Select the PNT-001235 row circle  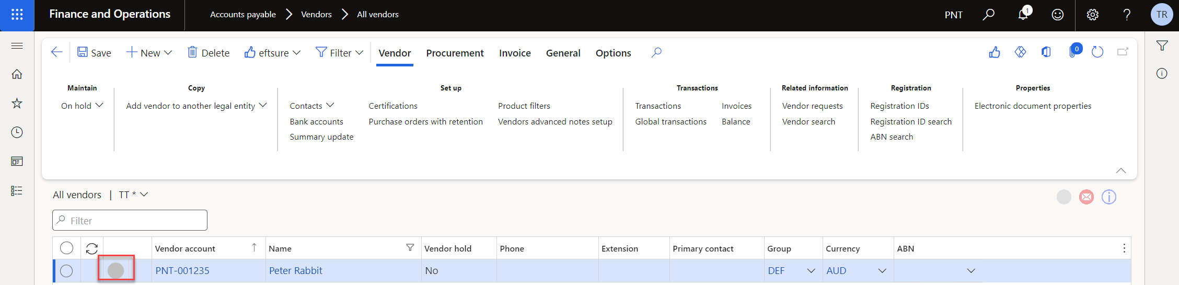coord(66,271)
